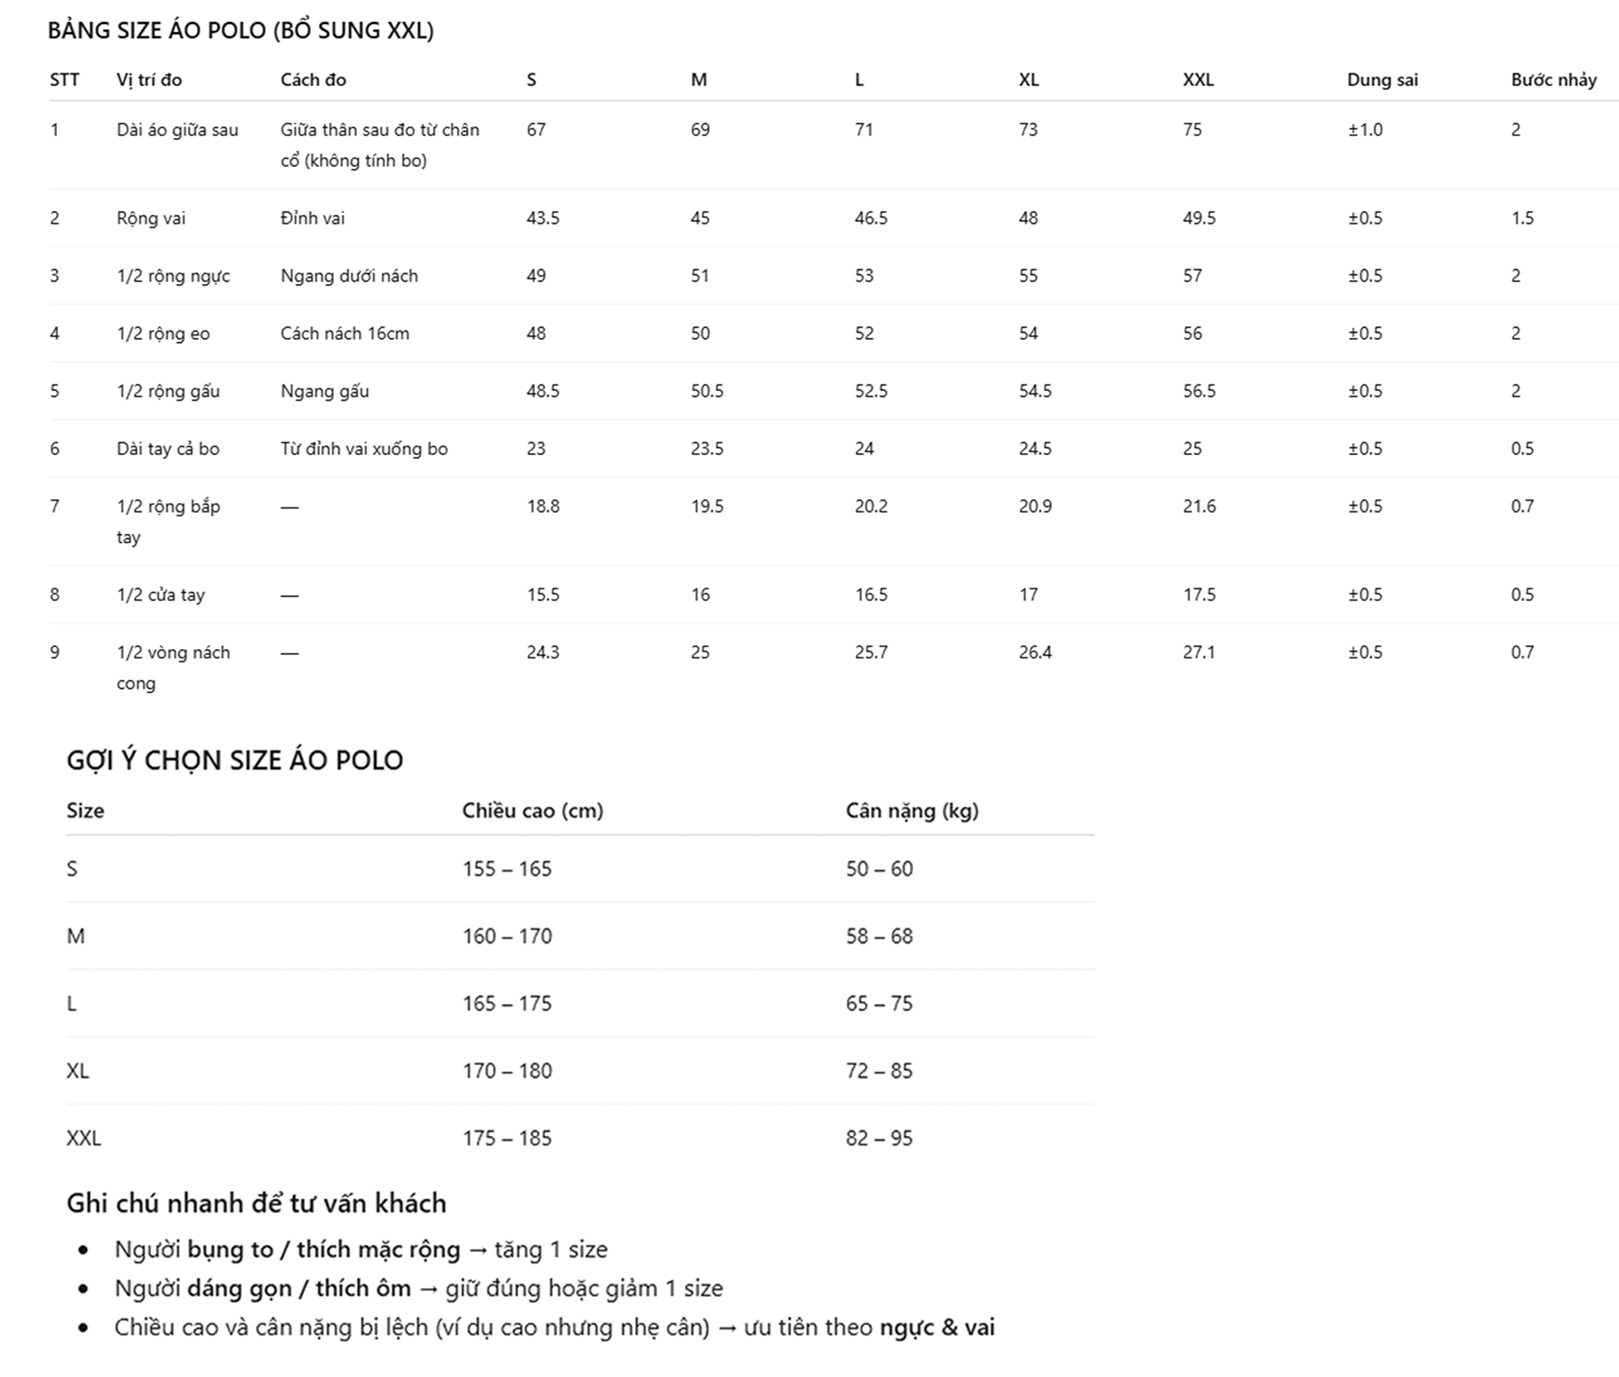Click the 'Từ đỉnh vai xuống bo' cell

click(364, 449)
